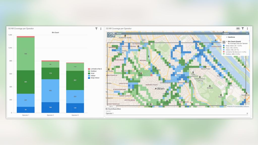Zoom out the map with minus button
This screenshot has width=258, height=145.
pos(108,36)
